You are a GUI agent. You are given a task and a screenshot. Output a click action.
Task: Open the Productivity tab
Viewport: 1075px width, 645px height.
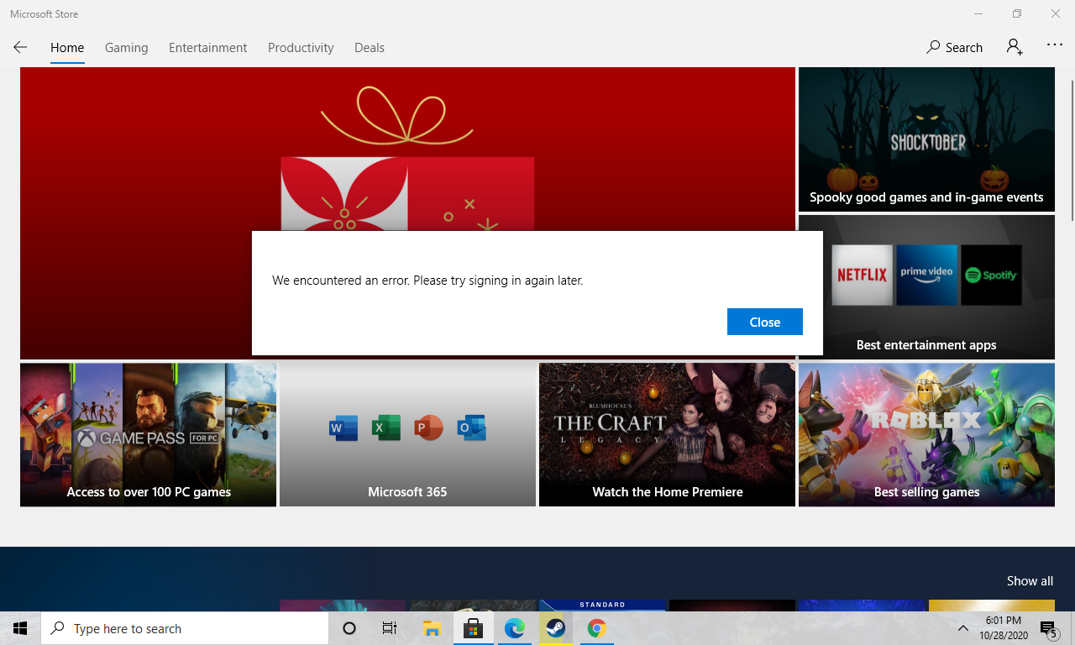(301, 48)
